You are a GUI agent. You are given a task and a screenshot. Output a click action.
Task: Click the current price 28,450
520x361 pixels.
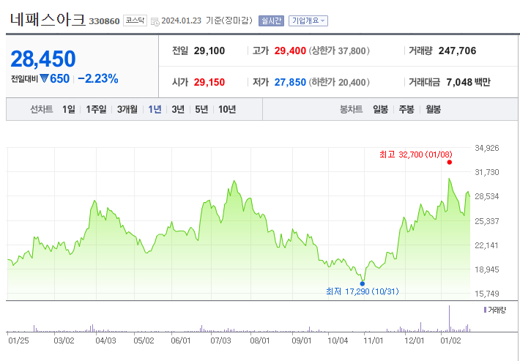(43, 59)
